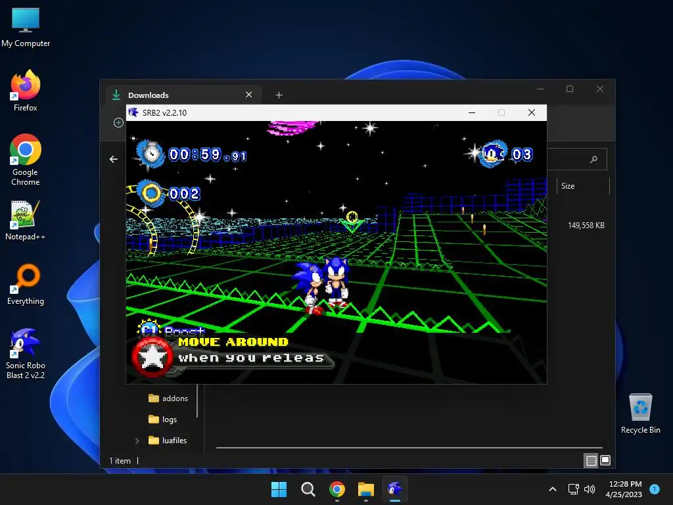
Task: Go back in File Explorer
Action: click(x=113, y=159)
